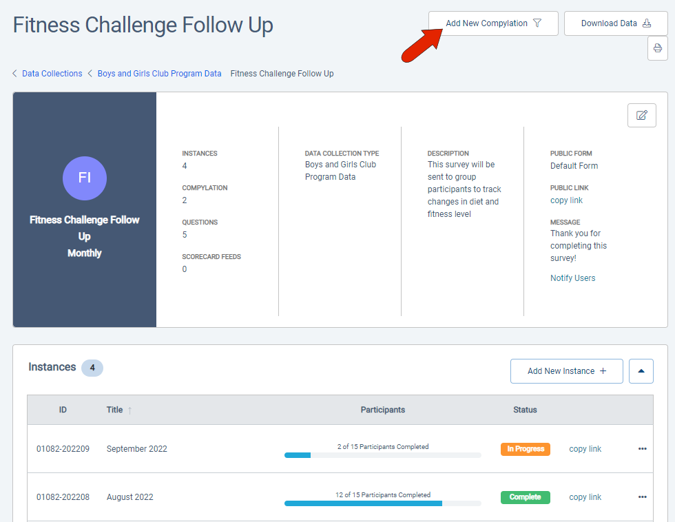Click the Compylation count value 2
Viewport: 675px width, 522px height.
[x=185, y=200]
